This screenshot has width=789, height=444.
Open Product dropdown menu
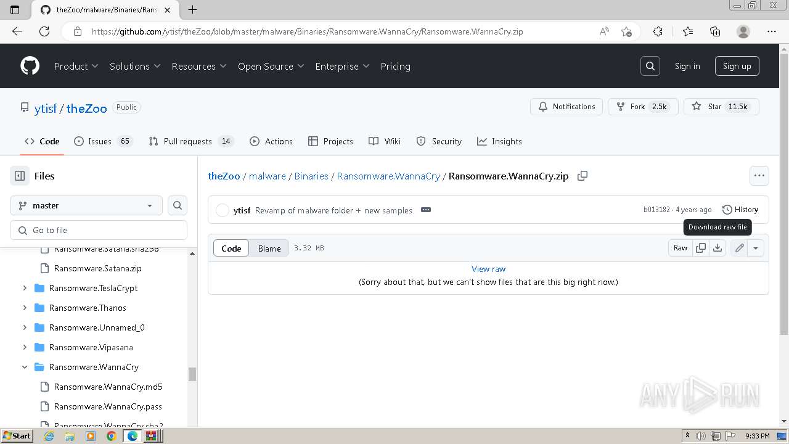tap(76, 66)
